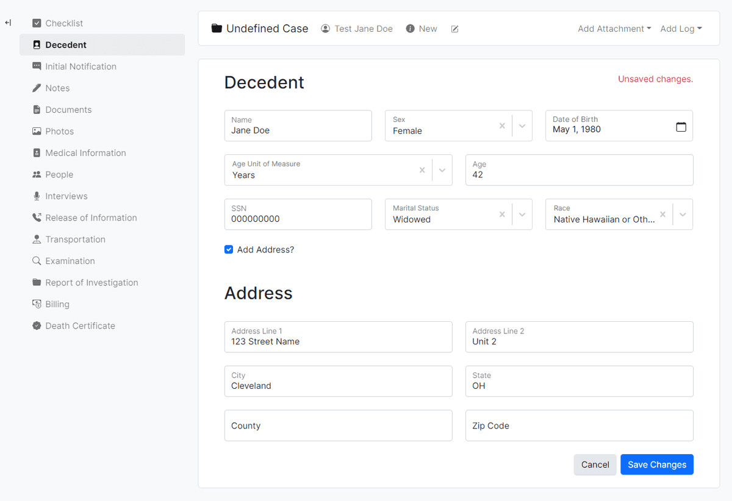Screen dimensions: 732x501
Task: Uncheck the Add Address checkbox
Action: [x=228, y=249]
